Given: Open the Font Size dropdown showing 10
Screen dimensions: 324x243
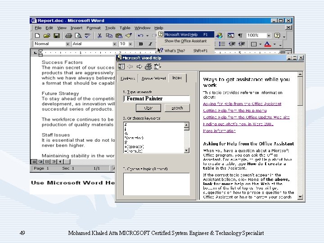Looking at the screenshot, I should point(130,44).
